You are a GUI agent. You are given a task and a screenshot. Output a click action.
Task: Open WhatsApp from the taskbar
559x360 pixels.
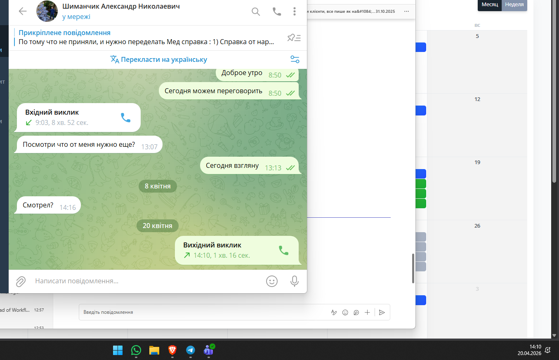tap(136, 351)
